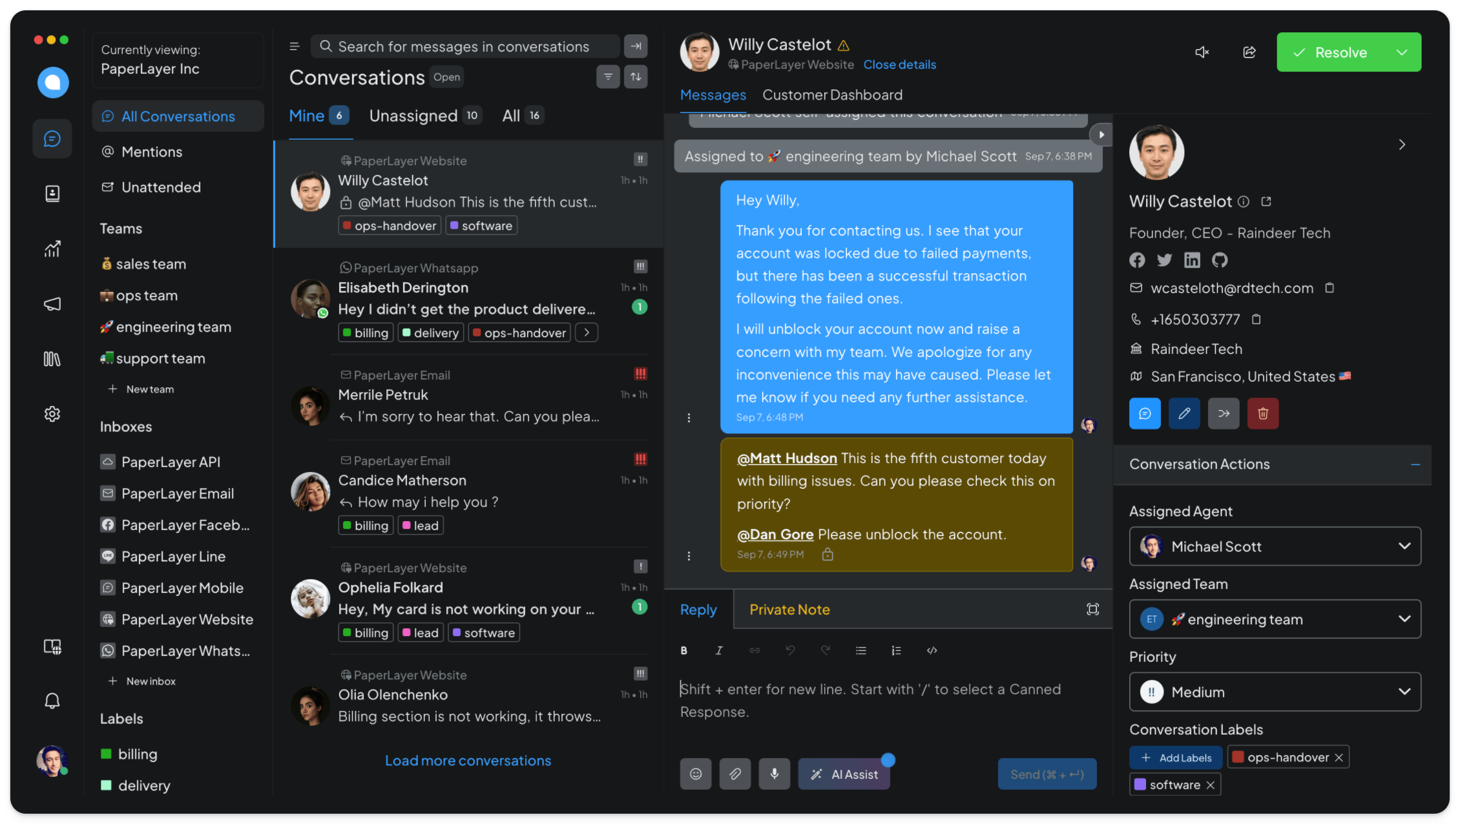Record audio with the microphone icon
1460x824 pixels.
pos(775,774)
